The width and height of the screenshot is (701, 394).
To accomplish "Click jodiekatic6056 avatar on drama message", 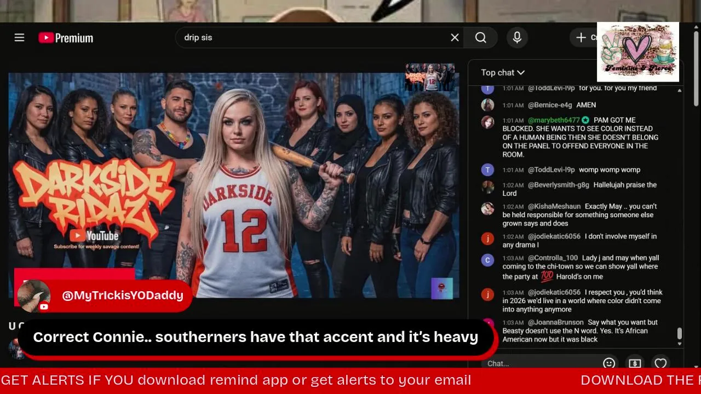I will pyautogui.click(x=487, y=239).
